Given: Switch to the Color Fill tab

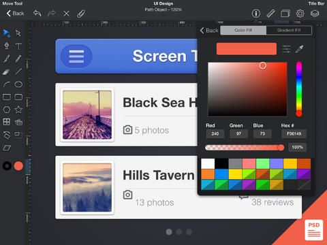Looking at the screenshot, I should pos(243,30).
